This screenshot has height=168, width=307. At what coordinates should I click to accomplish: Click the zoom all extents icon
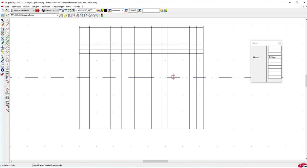click(89, 15)
